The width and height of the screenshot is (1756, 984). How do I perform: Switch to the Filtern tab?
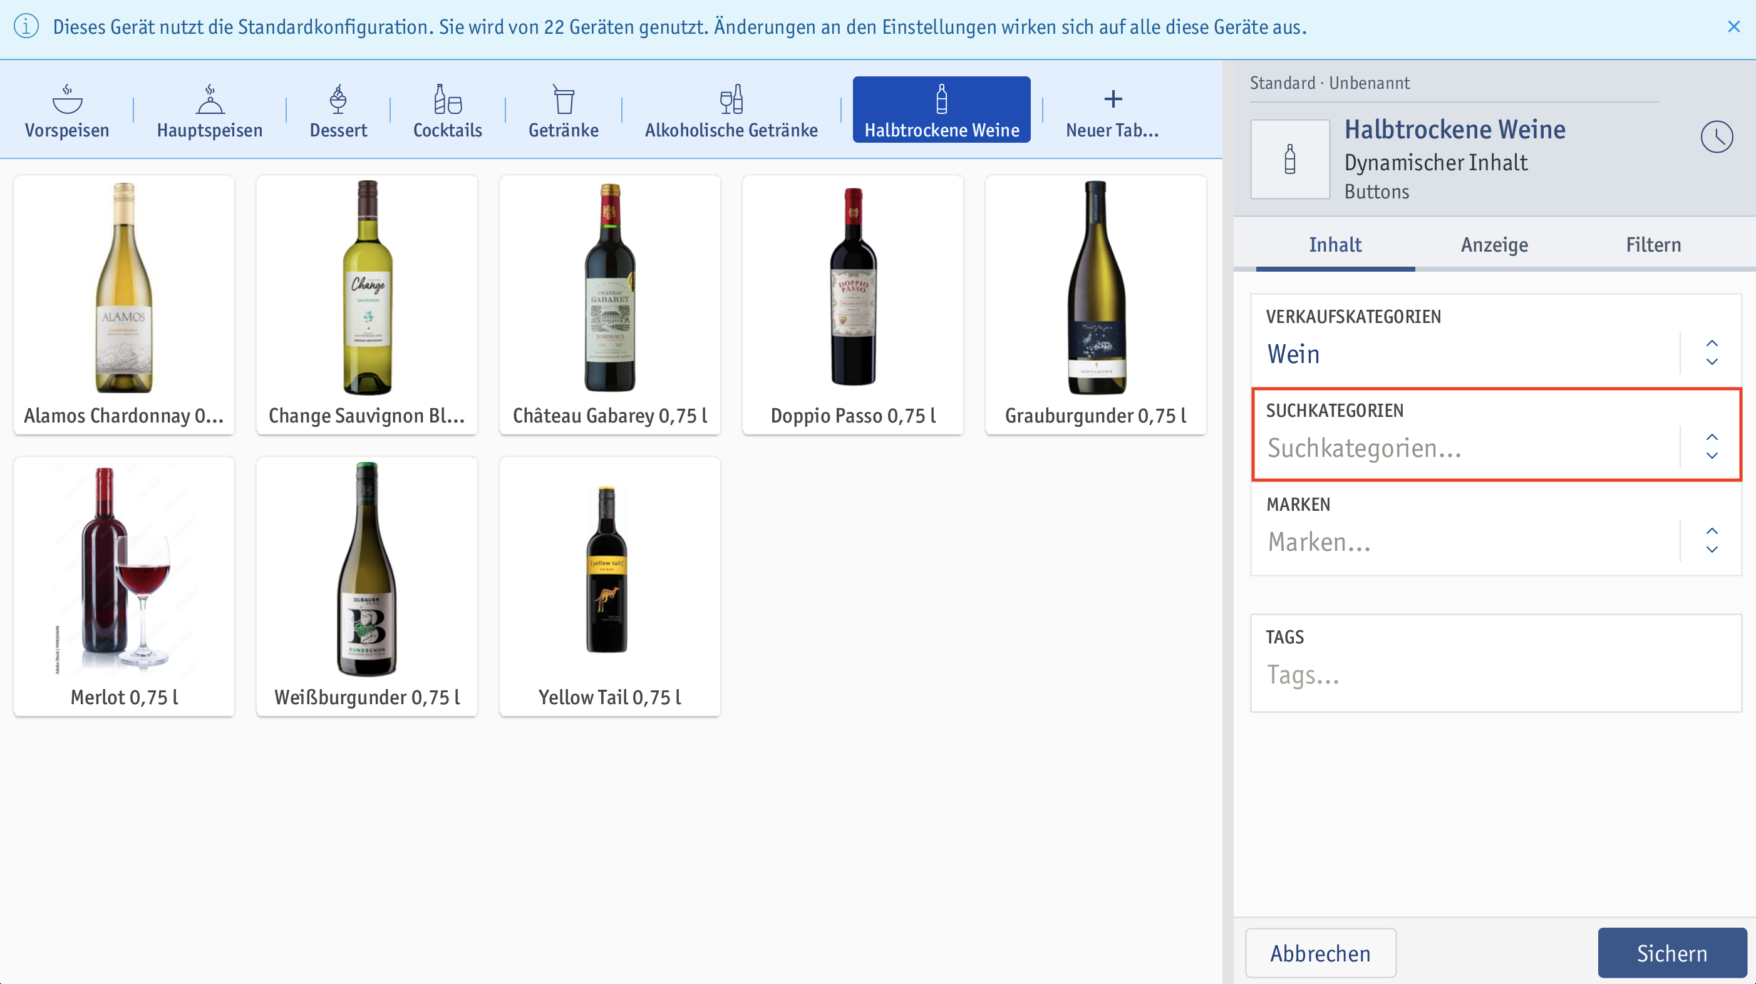pyautogui.click(x=1653, y=245)
